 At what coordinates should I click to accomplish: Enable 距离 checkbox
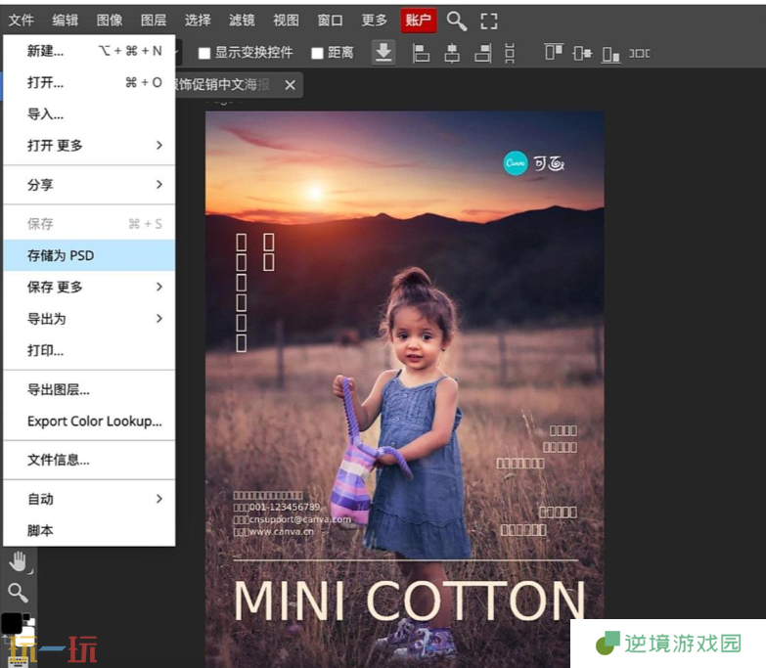(317, 53)
